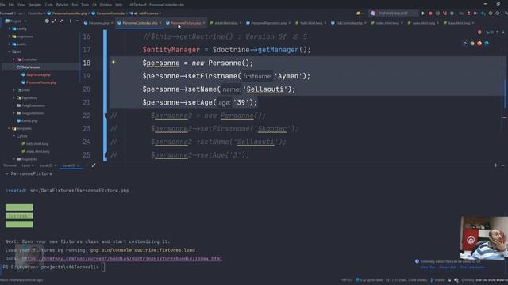The image size is (508, 285).
Task: Click the expand all icon in Project panel
Action: point(54,21)
